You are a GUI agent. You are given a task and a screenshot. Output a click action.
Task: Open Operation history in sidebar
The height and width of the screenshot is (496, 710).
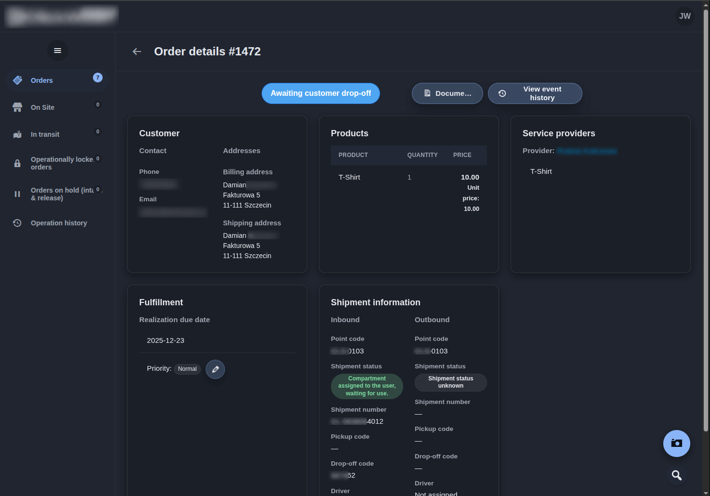point(59,223)
